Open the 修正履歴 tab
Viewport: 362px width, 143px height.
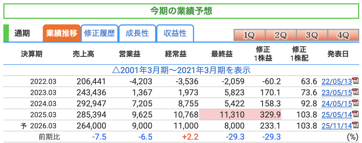pos(99,34)
